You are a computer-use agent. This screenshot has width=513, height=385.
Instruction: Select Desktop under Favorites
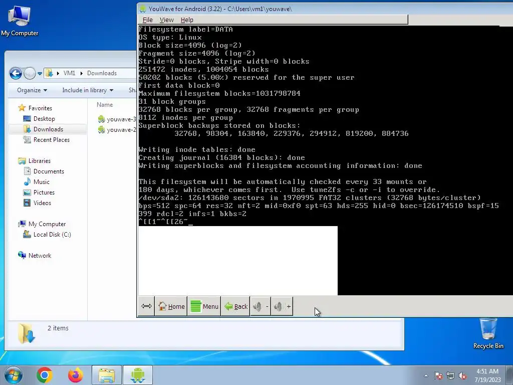[x=44, y=118]
